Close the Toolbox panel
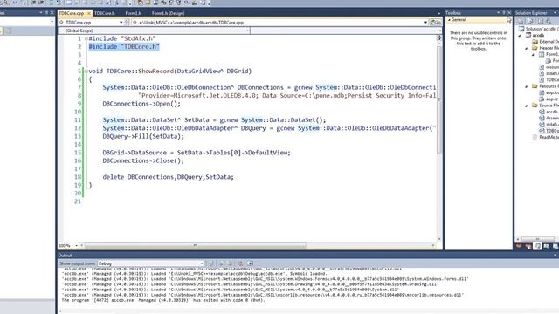The image size is (559, 314). (509, 13)
